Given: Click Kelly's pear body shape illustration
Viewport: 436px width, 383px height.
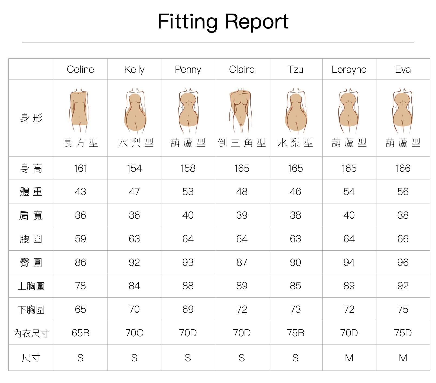Looking at the screenshot, I should point(135,111).
